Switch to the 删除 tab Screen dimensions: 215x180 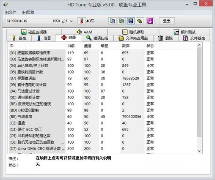tap(165, 38)
